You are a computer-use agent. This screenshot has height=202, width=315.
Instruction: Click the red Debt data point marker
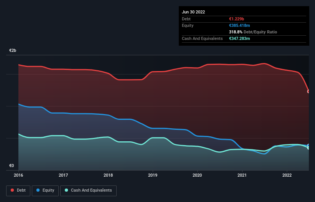click(308, 91)
